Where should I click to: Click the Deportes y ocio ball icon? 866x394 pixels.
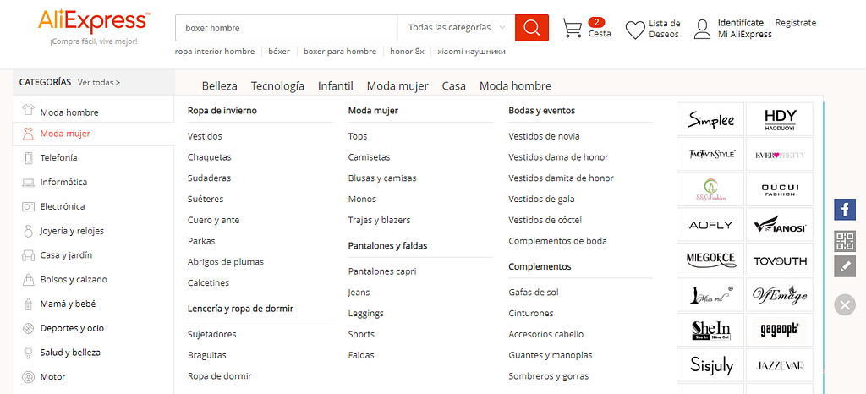coord(28,328)
